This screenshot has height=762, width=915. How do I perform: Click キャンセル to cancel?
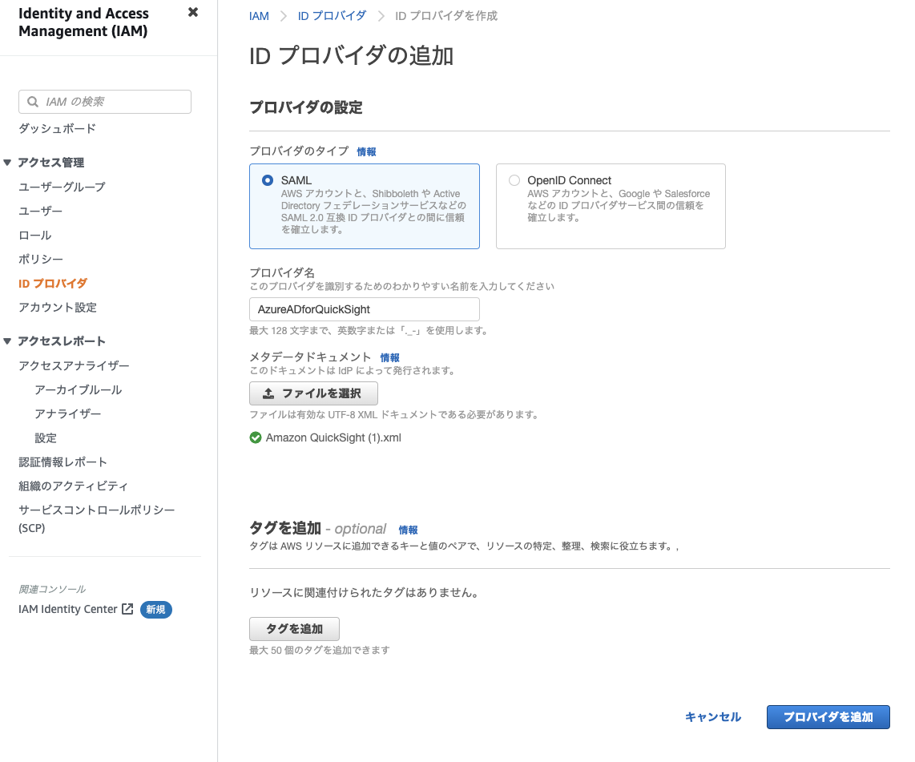pyautogui.click(x=713, y=717)
